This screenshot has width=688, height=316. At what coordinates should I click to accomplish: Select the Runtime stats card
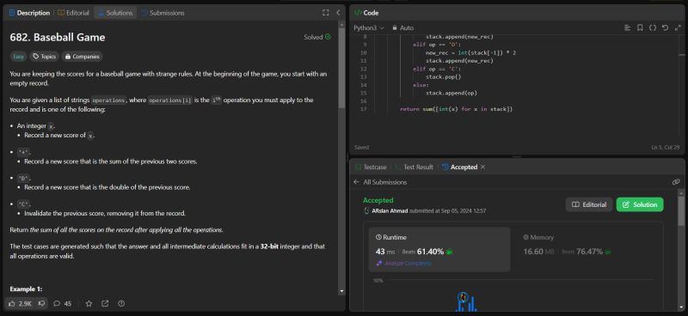pos(439,249)
